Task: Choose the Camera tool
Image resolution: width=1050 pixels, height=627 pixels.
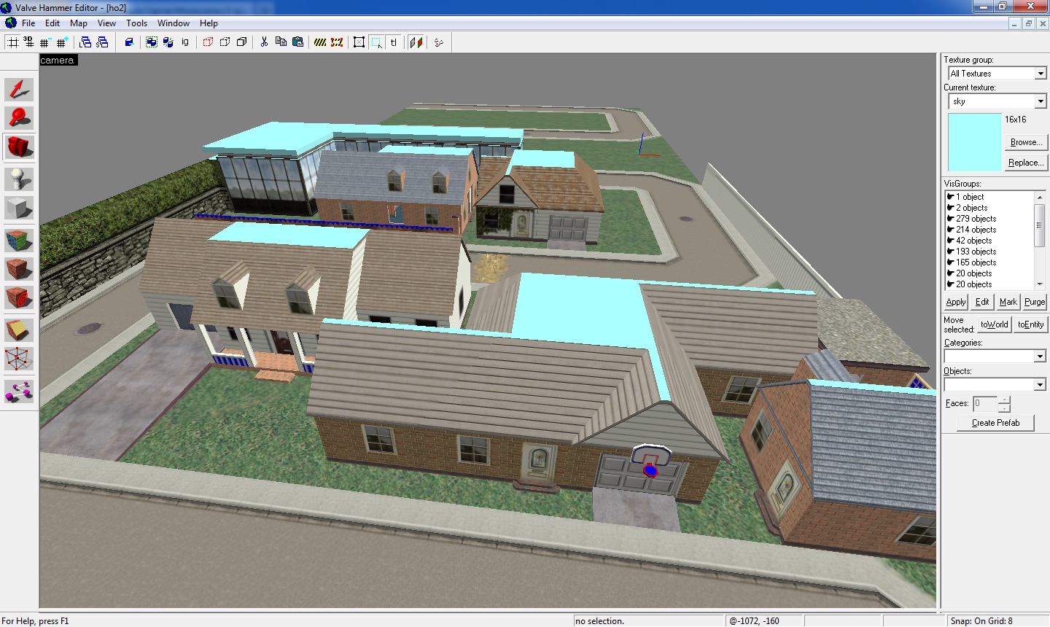Action: [19, 147]
